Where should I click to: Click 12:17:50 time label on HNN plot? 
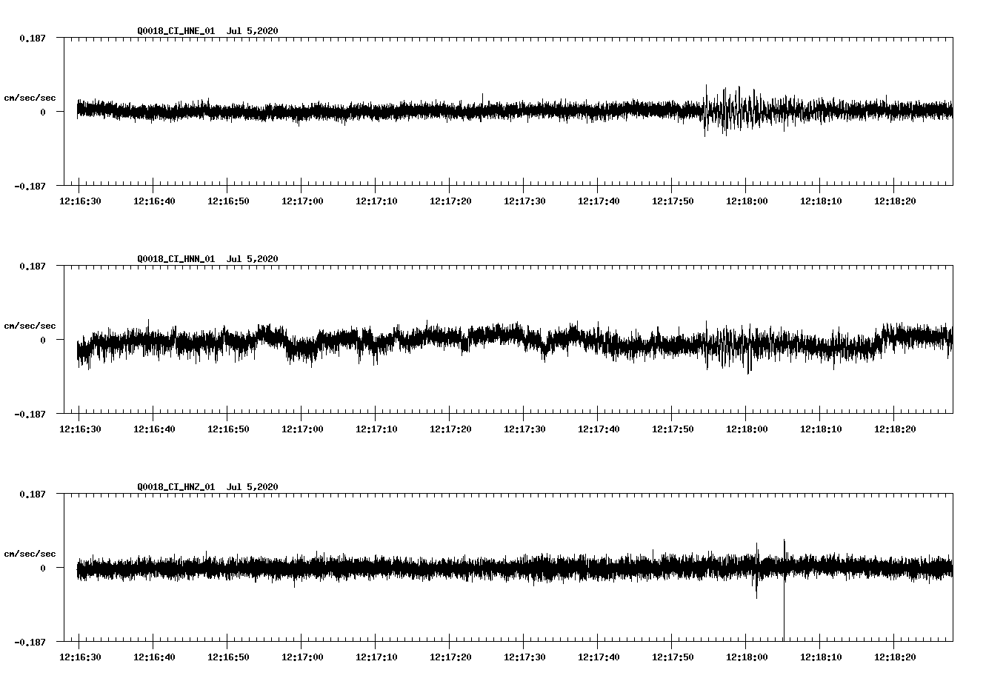click(672, 429)
